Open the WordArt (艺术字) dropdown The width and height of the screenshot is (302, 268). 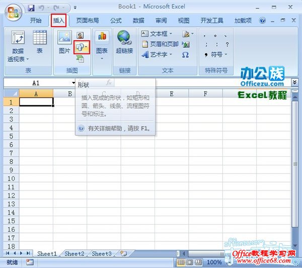pyautogui.click(x=161, y=55)
